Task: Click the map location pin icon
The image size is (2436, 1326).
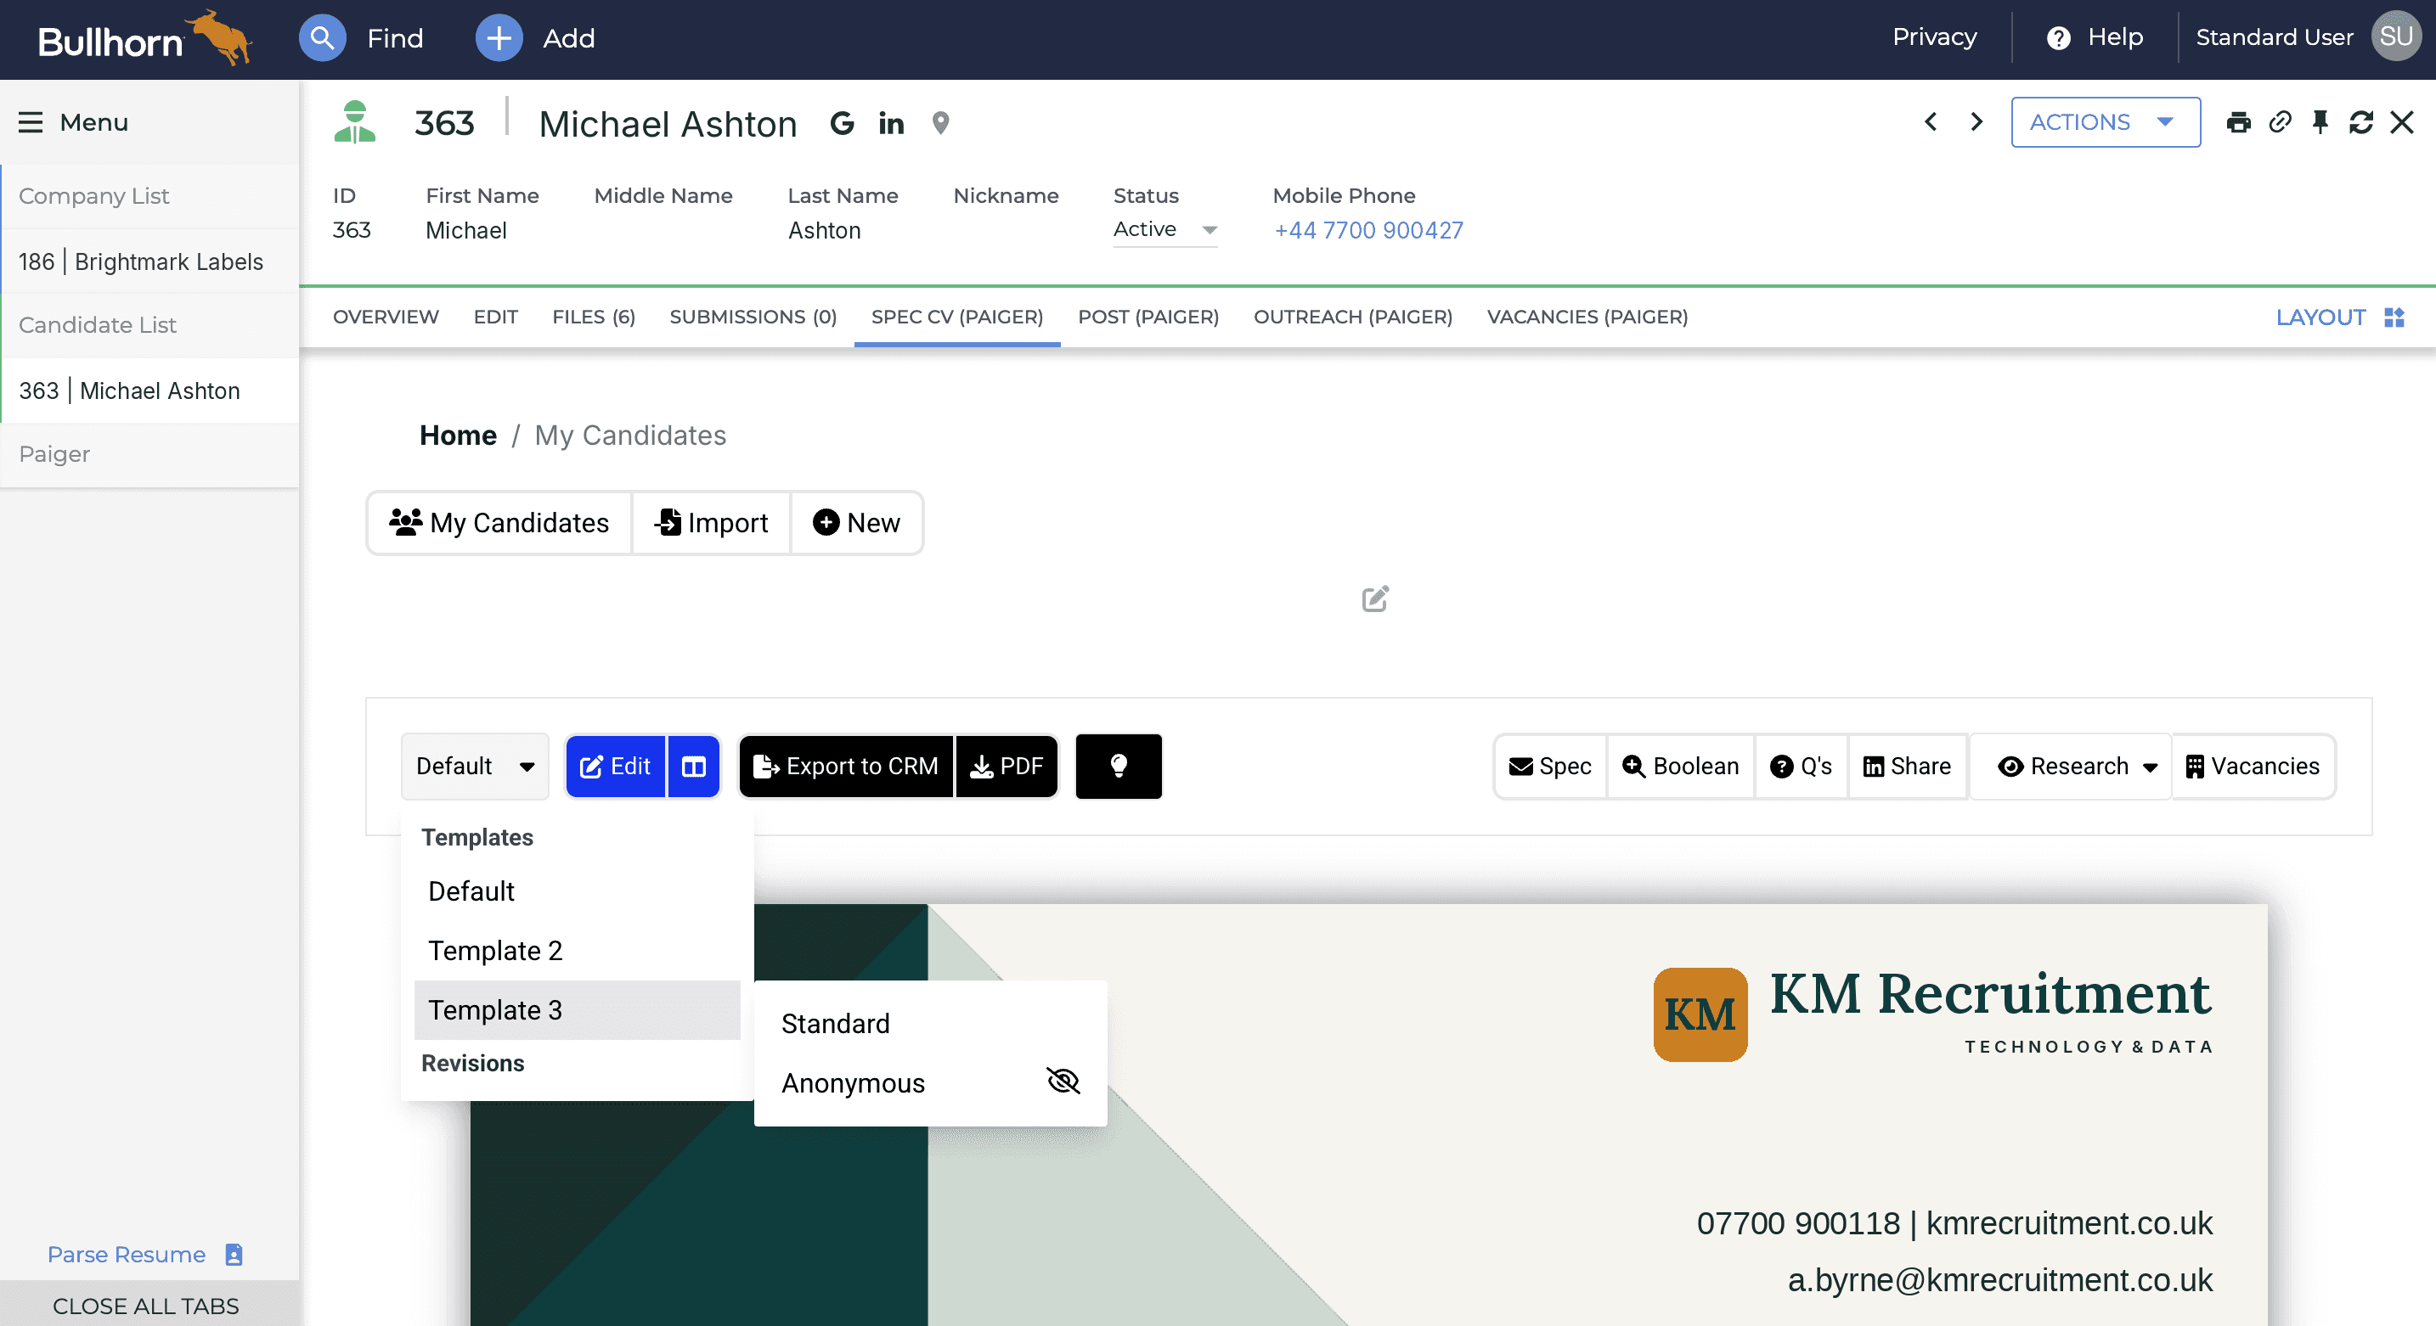Action: pyautogui.click(x=940, y=123)
